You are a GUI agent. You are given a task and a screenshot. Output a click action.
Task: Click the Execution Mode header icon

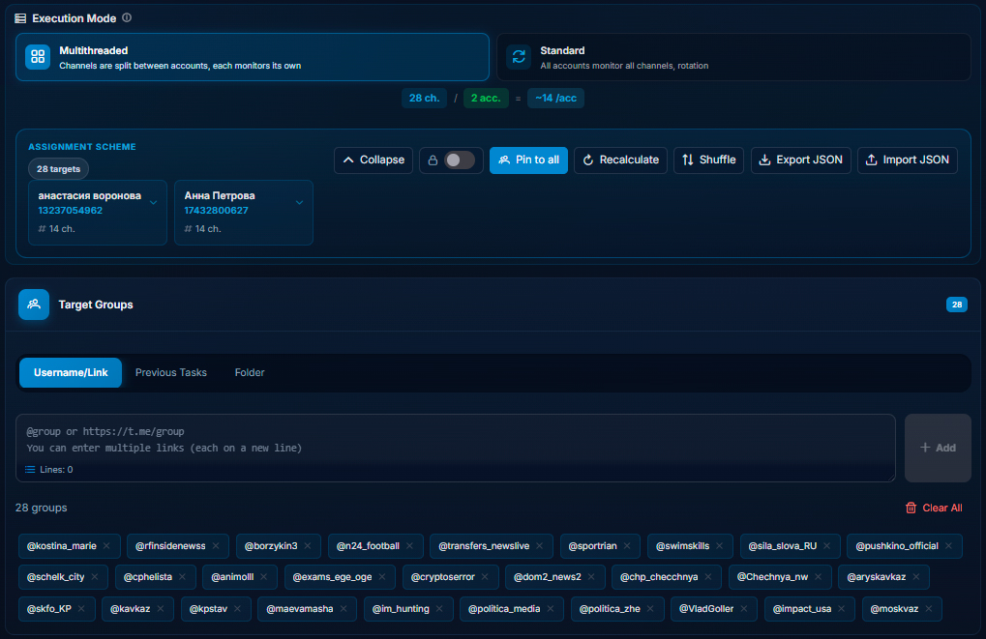click(x=20, y=18)
